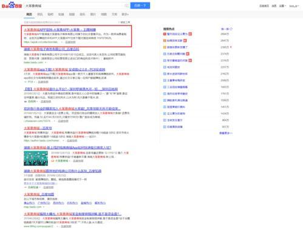The image size is (303, 230).
Task: Open the 百度首页 link in header
Action: 264,6
